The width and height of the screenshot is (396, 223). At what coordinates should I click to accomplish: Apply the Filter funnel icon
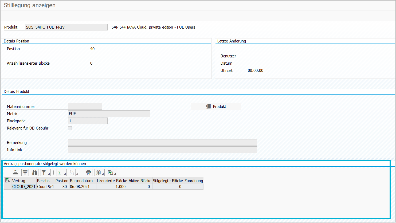point(44,173)
